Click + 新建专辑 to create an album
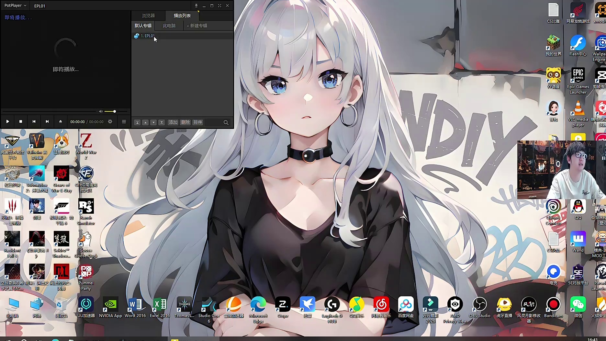Image resolution: width=606 pixels, height=341 pixels. (197, 26)
